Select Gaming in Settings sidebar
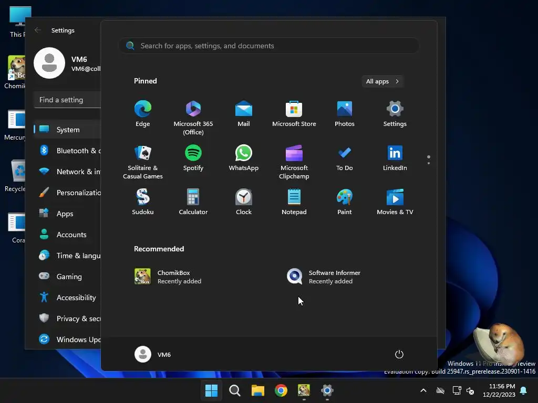This screenshot has width=538, height=403. 68,276
